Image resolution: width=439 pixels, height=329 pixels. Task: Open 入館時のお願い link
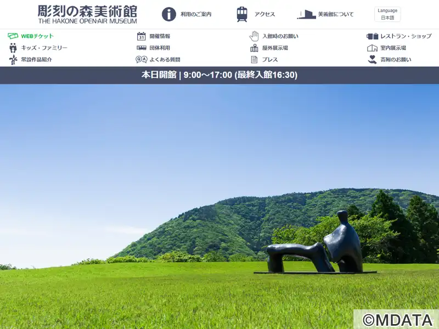click(x=280, y=36)
